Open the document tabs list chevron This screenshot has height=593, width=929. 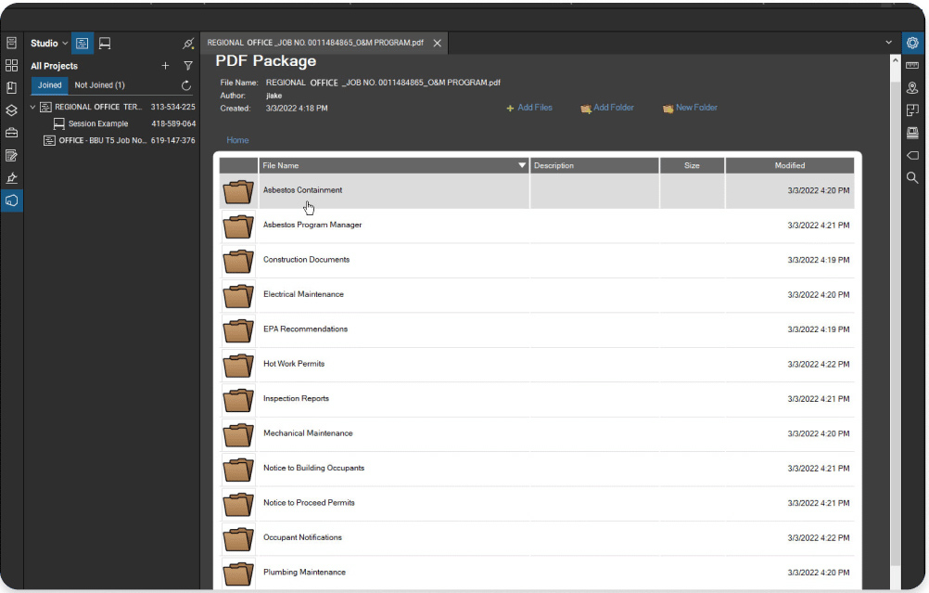[889, 43]
